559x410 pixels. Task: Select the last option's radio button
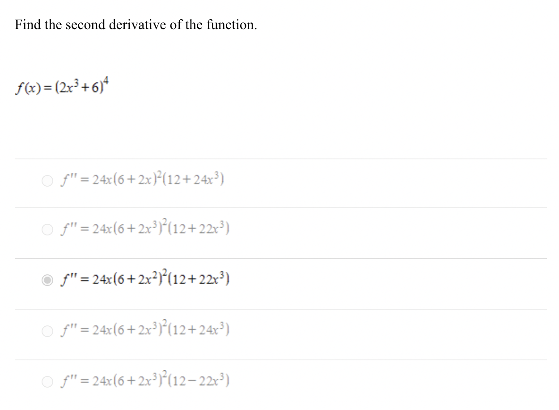47,381
